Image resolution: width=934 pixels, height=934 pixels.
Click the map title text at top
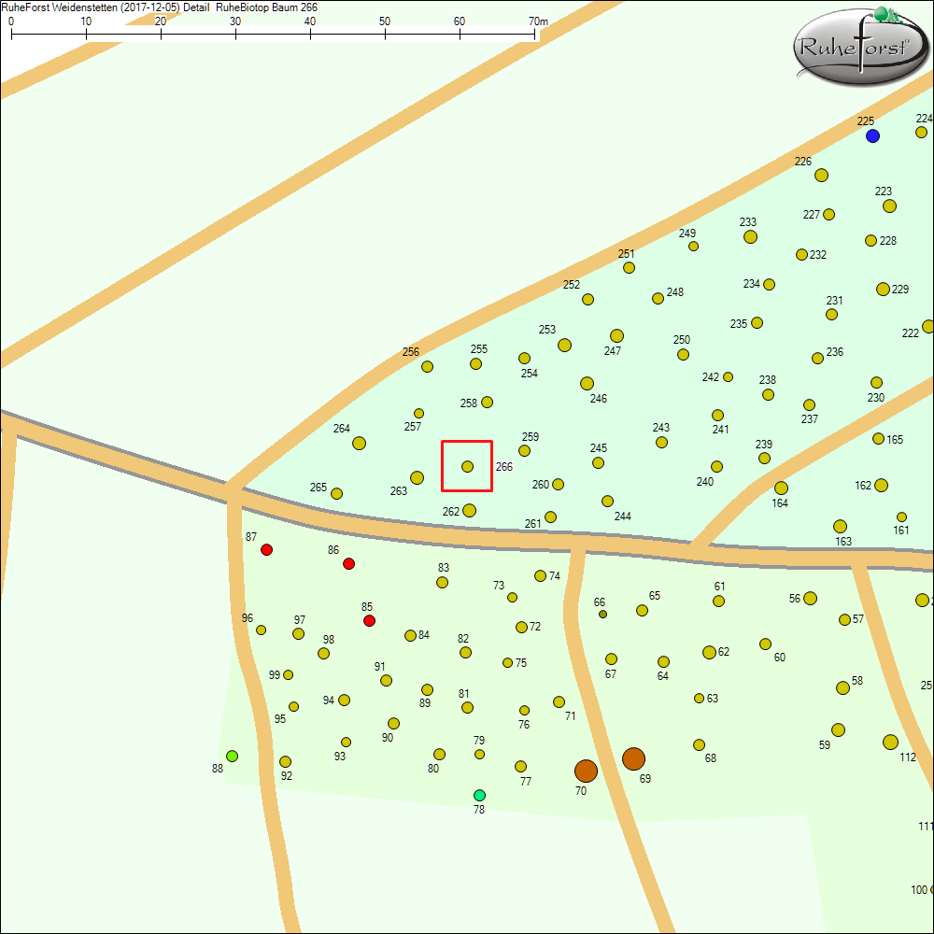159,7
